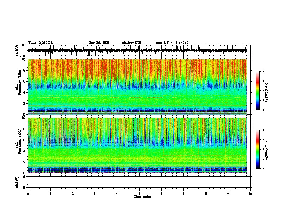Click the ch.1 colorbar log(PSD) unit label
Image resolution: width=282 pixels, height=217 pixels.
pos(267,93)
